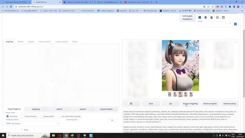This screenshot has width=245, height=138.
Task: Click the save style floppy icon
Action: tap(223, 17)
